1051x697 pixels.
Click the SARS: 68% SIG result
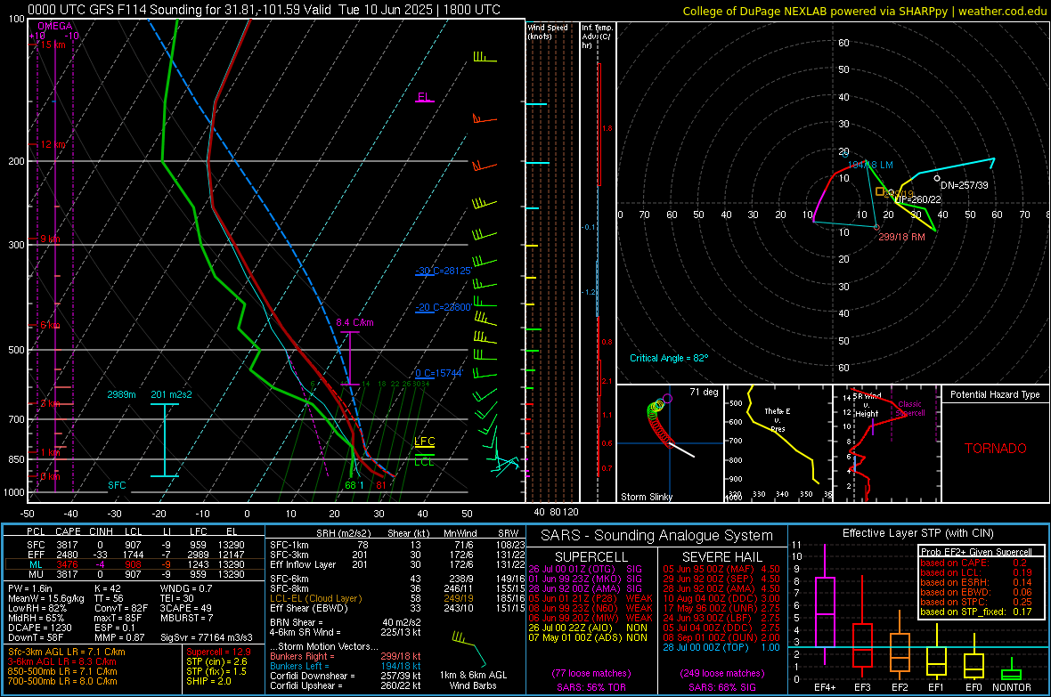click(721, 688)
